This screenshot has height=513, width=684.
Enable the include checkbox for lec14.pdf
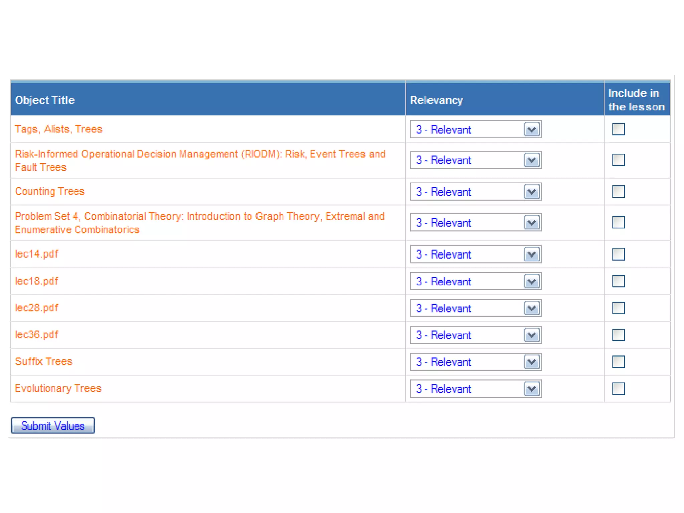tap(618, 254)
